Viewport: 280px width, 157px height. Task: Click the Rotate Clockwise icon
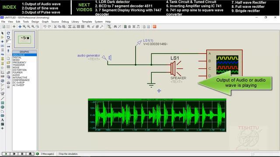tap(8, 33)
